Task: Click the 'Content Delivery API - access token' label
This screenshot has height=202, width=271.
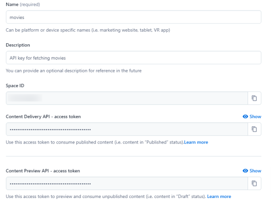Action: click(43, 117)
